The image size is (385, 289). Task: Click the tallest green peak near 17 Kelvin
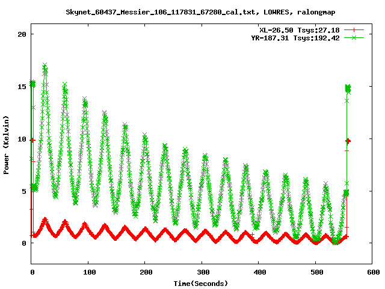click(x=45, y=66)
